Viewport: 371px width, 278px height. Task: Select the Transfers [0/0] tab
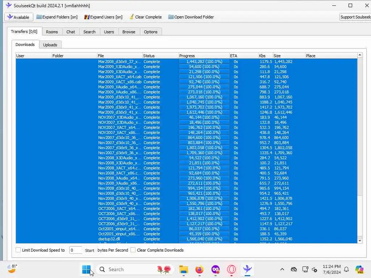click(24, 31)
